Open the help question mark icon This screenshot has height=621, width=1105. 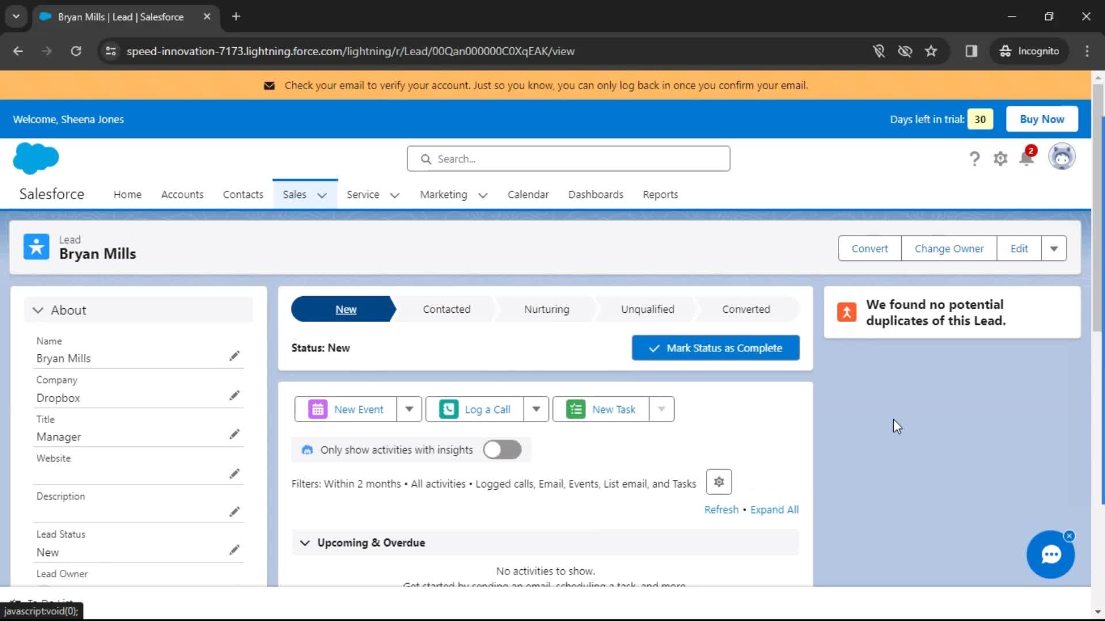click(974, 159)
